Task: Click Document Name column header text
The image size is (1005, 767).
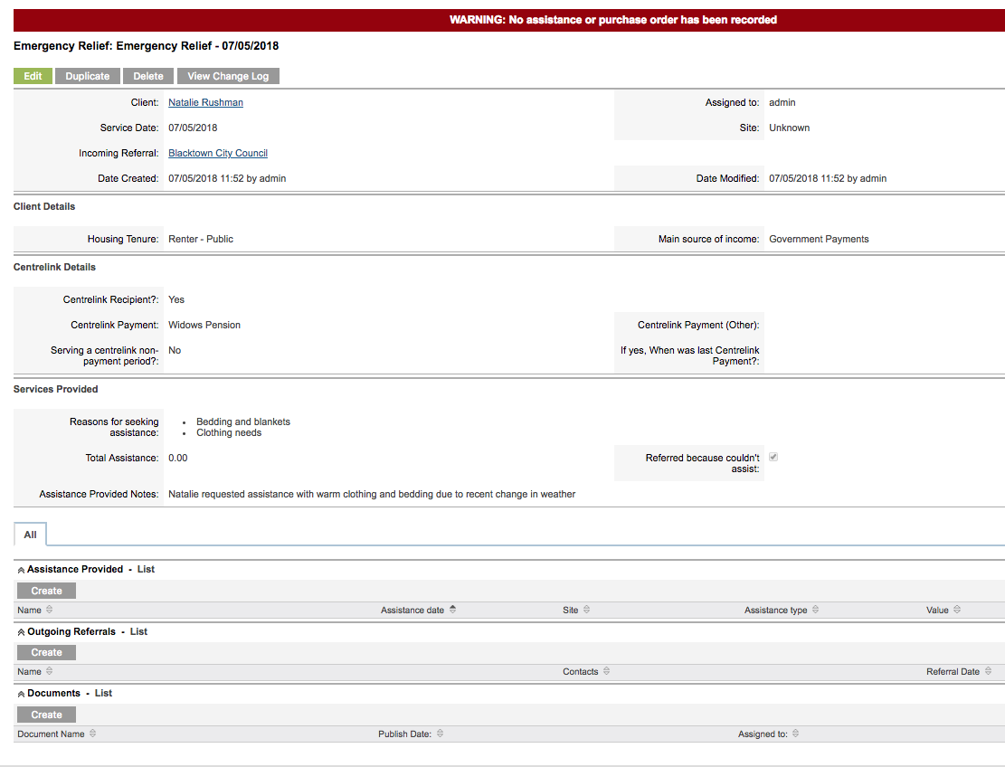Action: pos(51,734)
